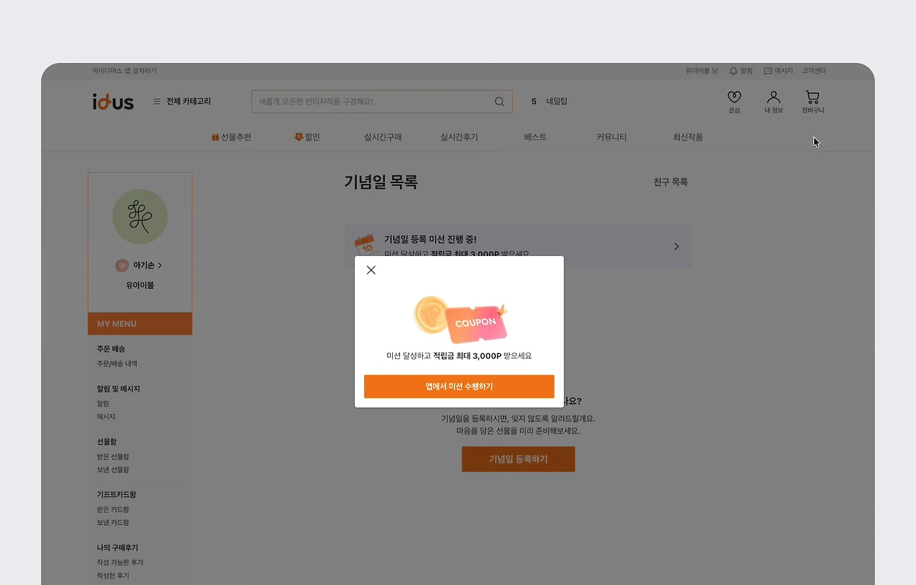The width and height of the screenshot is (916, 585).
Task: Open 알림 bell in the top bar
Action: coord(741,71)
